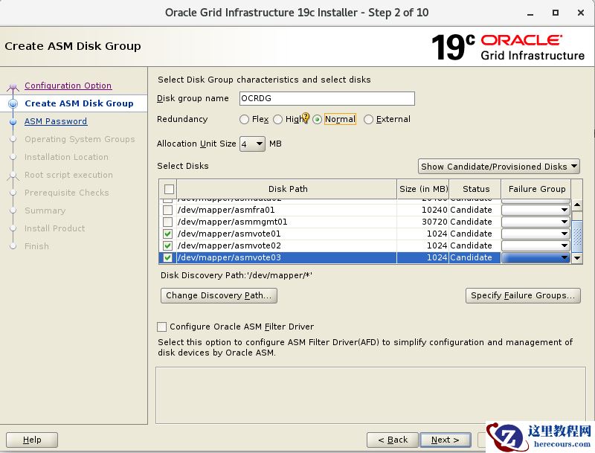Open Failure Group dropdown for asmvote03
The width and height of the screenshot is (595, 453).
point(535,257)
